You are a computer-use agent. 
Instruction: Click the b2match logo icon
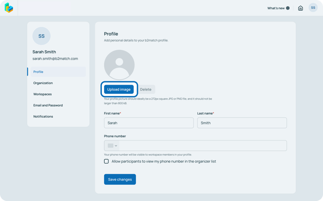click(x=9, y=8)
